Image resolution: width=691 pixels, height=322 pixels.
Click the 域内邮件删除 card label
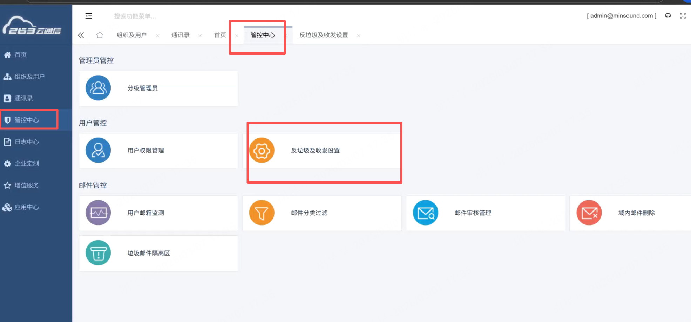coord(636,213)
